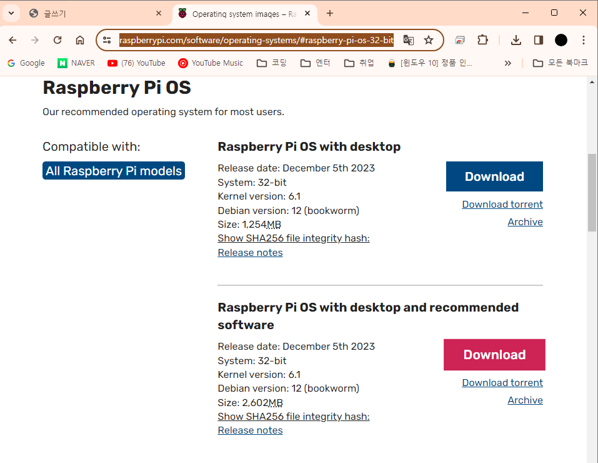Click the page vertical scrollbar thumb
Screen dimensions: 598x463
pyautogui.click(x=592, y=193)
